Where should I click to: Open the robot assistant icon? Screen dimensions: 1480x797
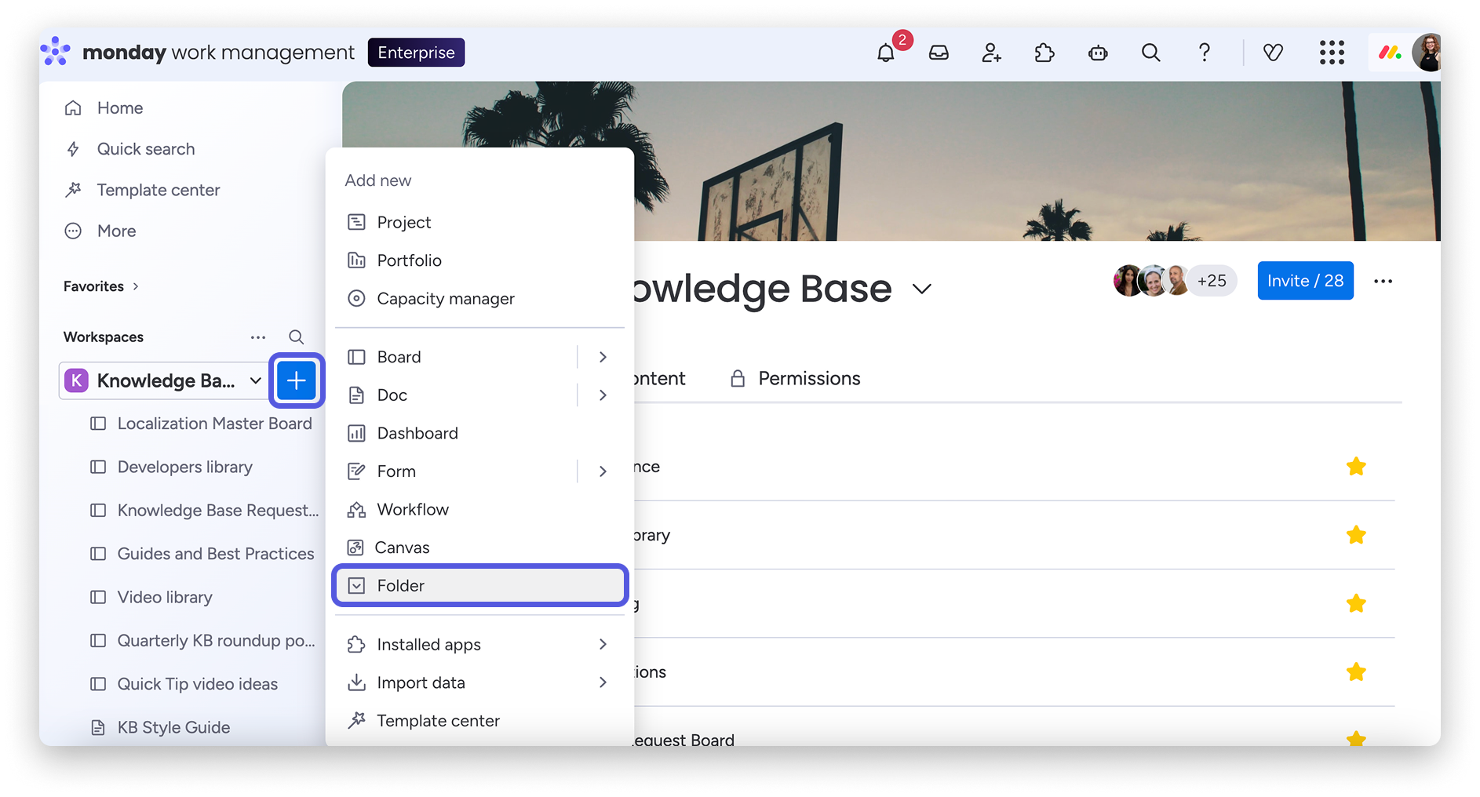click(x=1098, y=53)
